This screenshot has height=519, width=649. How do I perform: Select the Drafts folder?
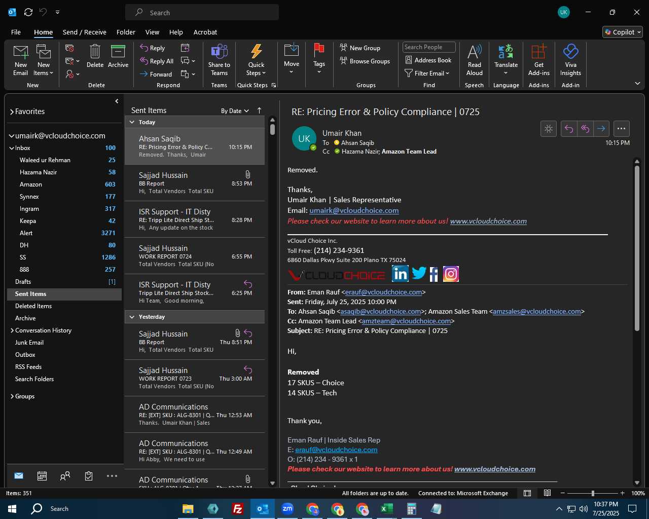(64, 282)
